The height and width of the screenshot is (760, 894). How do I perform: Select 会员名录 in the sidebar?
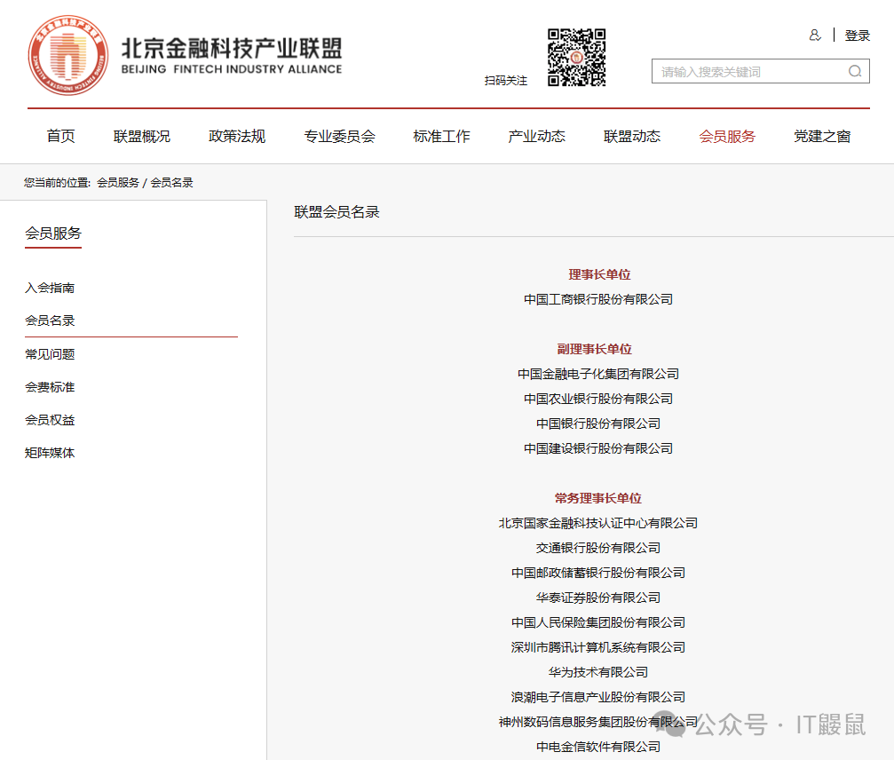[50, 321]
